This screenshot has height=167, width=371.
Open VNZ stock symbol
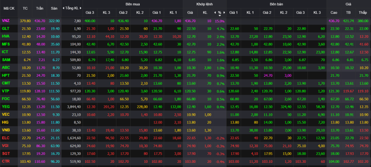point(6,21)
